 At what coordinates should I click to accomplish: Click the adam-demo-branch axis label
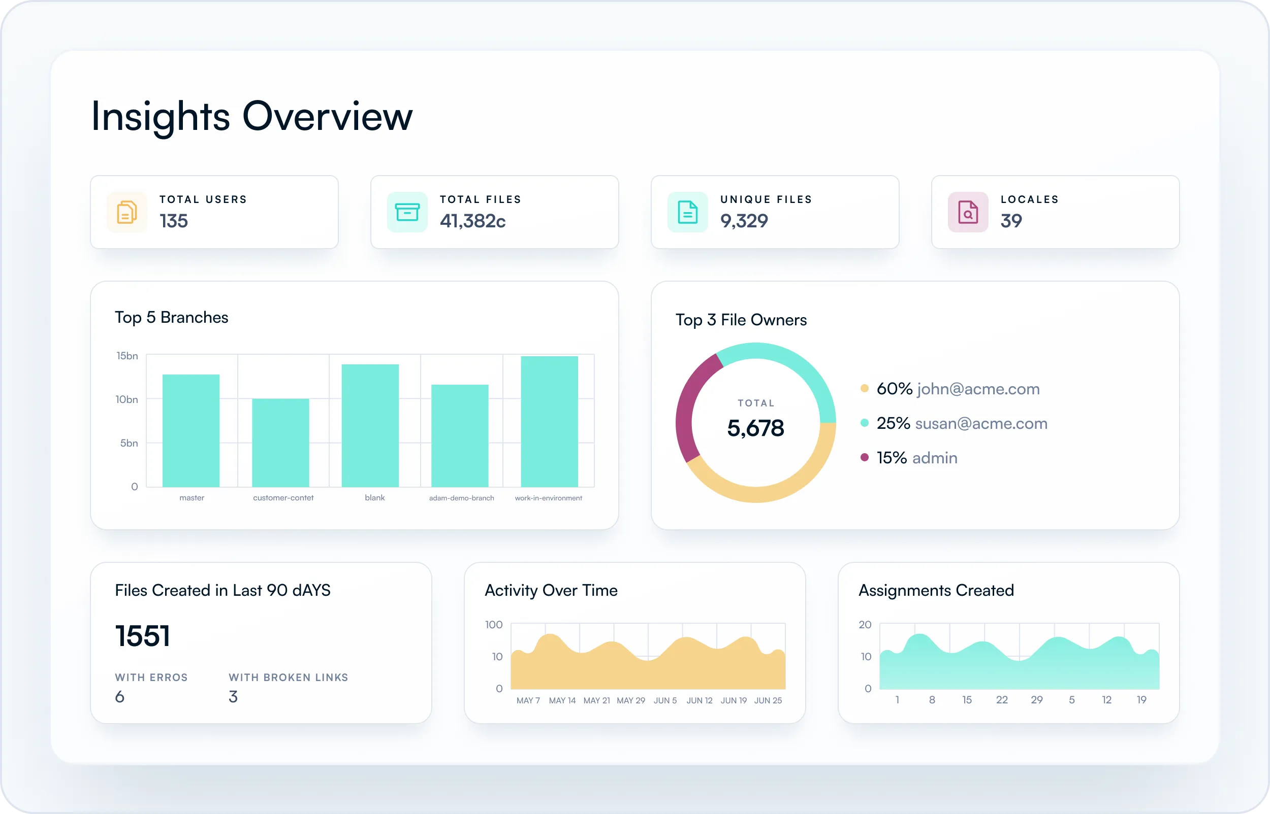[461, 498]
